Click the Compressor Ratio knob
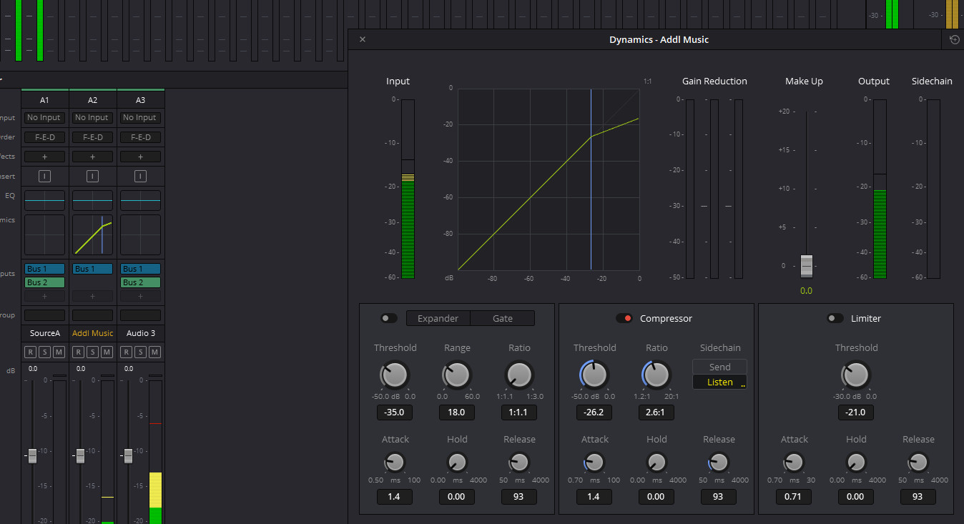Viewport: 964px width, 524px height. coord(656,375)
